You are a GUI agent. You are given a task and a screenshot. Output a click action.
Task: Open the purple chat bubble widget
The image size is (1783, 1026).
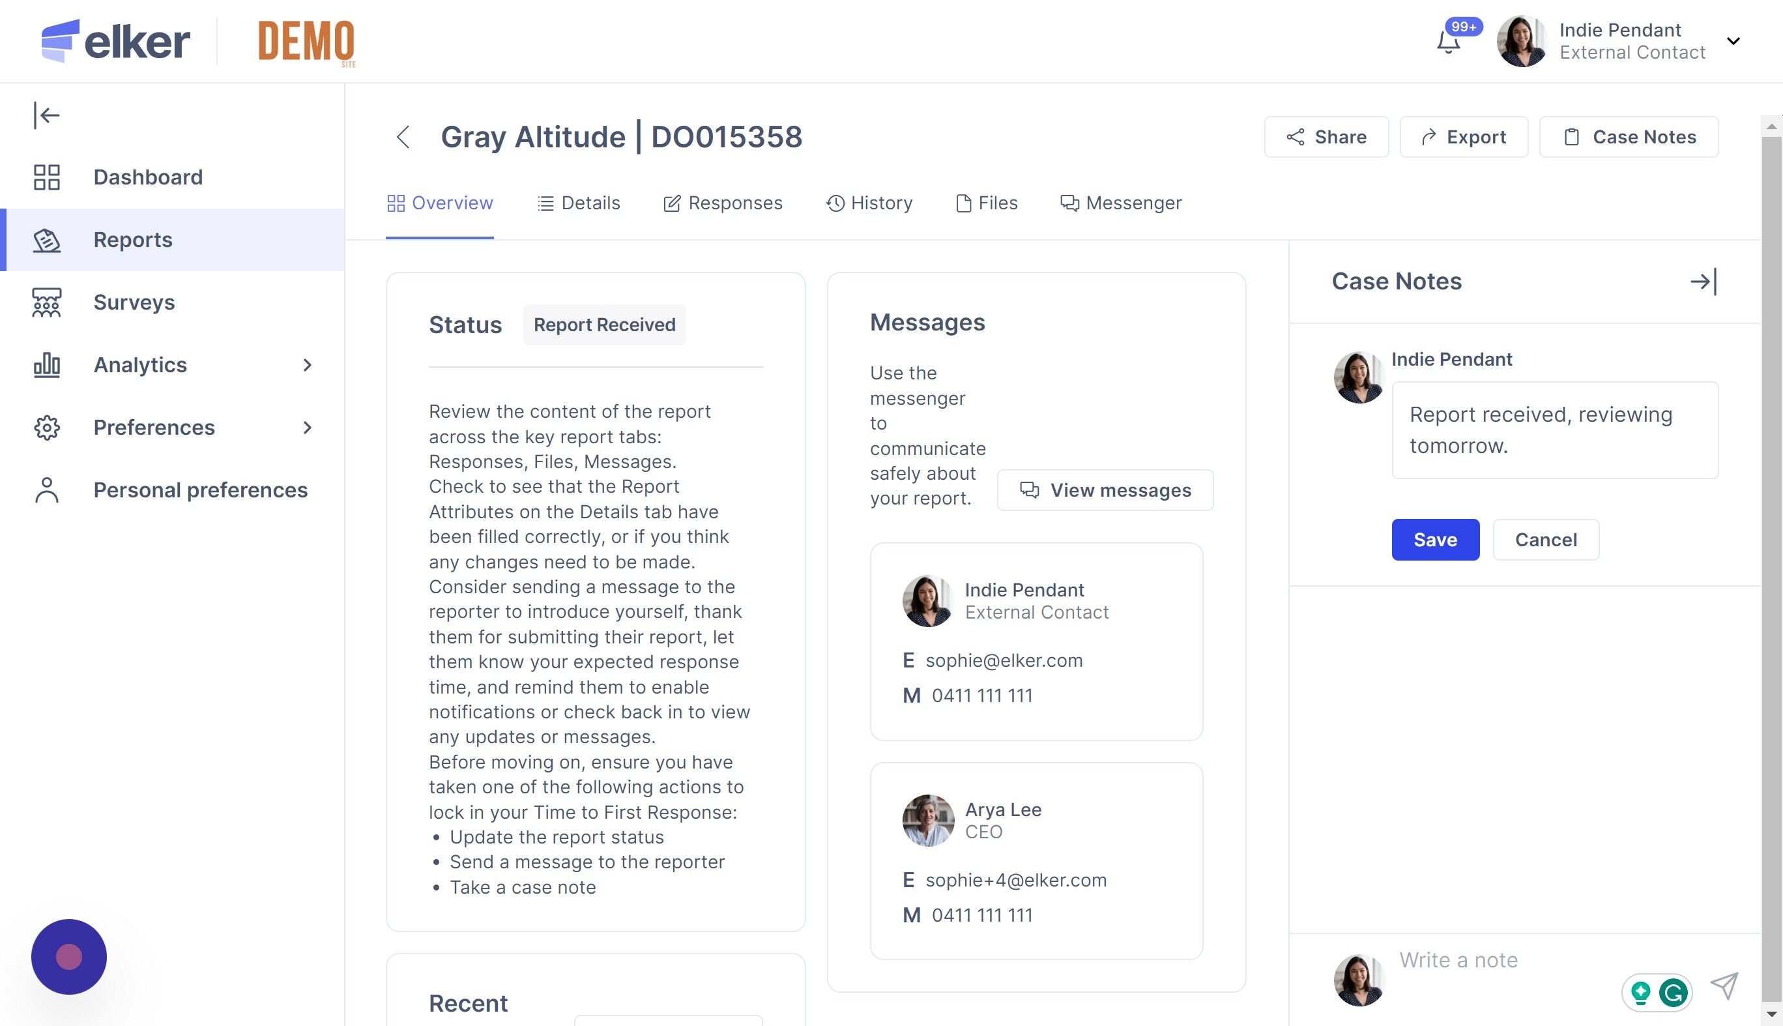69,956
